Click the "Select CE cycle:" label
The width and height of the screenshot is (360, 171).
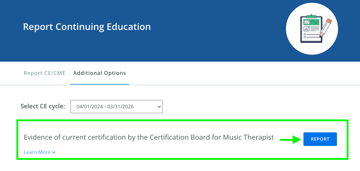click(43, 106)
